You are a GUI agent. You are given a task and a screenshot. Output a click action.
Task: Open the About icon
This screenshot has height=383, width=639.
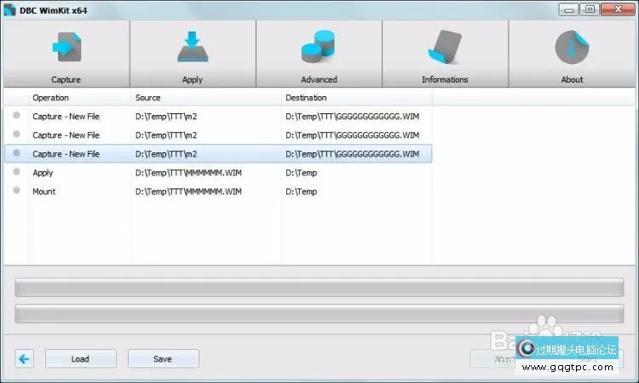[x=572, y=49]
